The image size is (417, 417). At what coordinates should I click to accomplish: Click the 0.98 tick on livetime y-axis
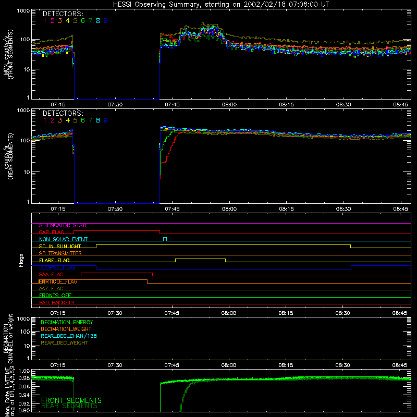pos(24,378)
